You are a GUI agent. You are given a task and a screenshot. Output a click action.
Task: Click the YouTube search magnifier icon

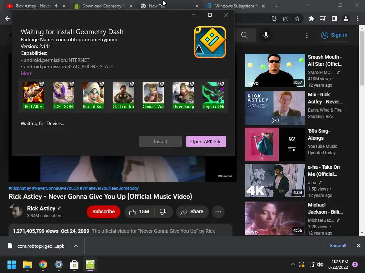[x=245, y=35]
